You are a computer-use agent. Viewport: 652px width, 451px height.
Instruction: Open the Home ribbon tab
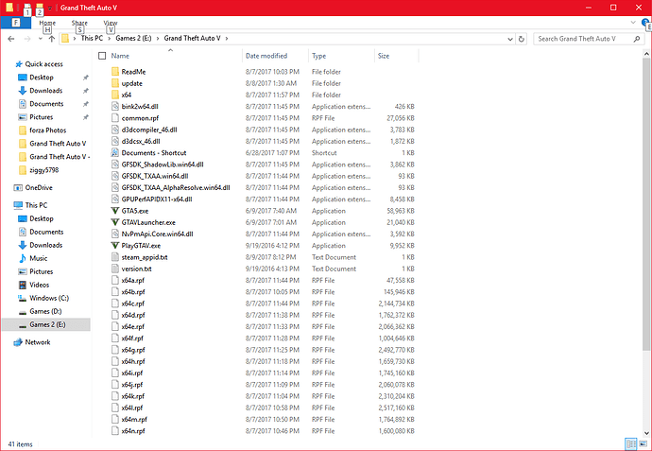pos(47,23)
